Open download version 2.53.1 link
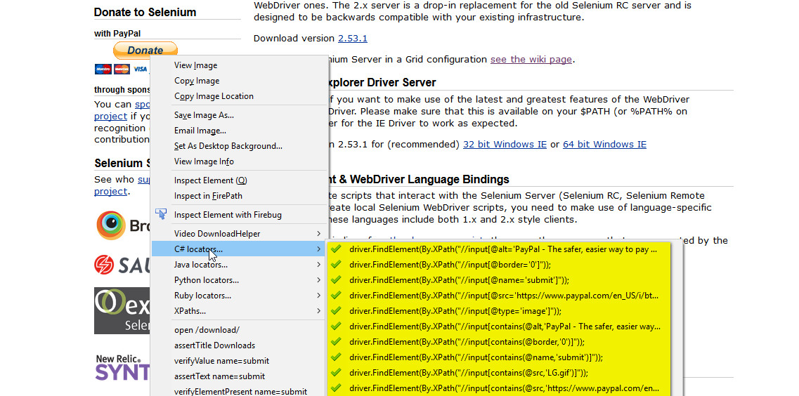 (x=353, y=38)
